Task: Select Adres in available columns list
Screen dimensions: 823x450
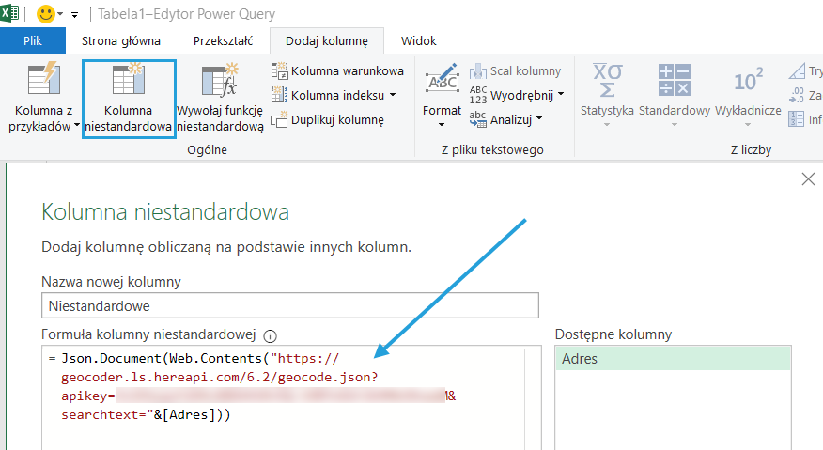Action: click(x=672, y=359)
